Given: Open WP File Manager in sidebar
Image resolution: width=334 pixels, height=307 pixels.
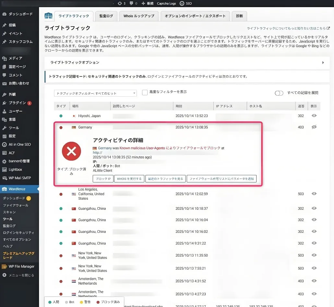Looking at the screenshot, I should tap(21, 266).
